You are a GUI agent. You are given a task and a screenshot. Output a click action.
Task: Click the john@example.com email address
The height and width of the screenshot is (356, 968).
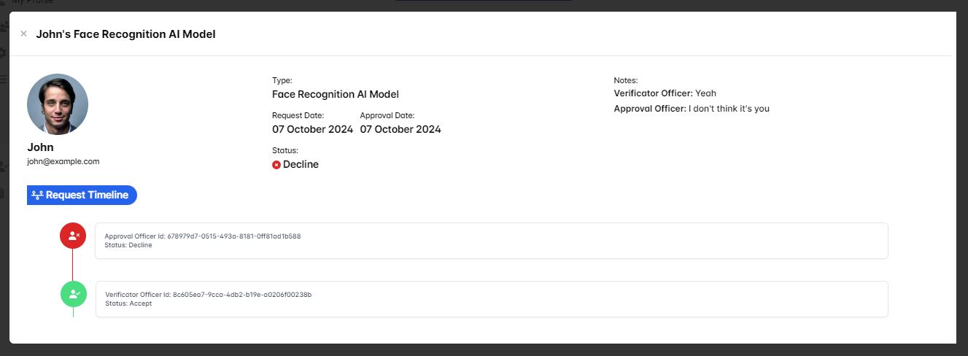pos(63,161)
